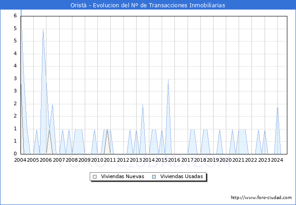
Task: Click the 2022 x-axis label
Action: tap(251, 160)
